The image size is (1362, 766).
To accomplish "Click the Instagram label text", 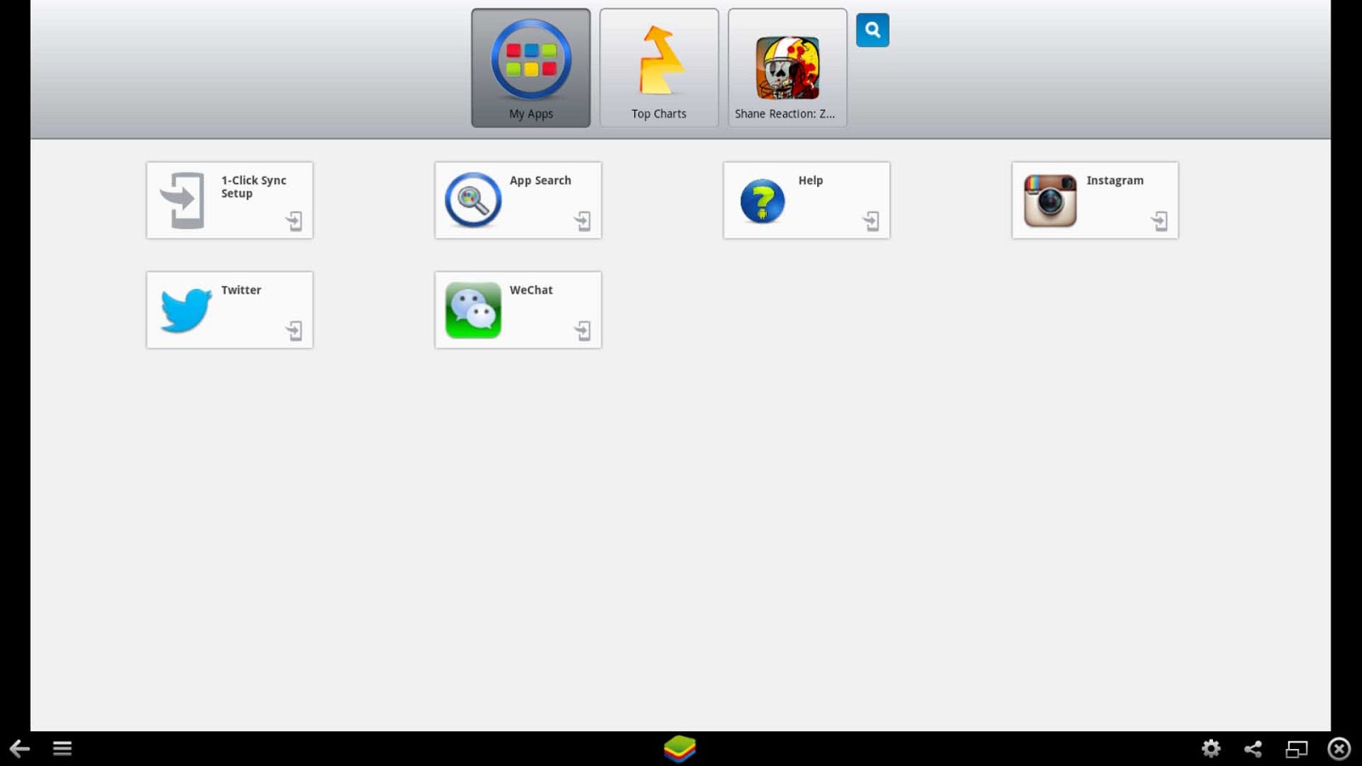I will point(1115,180).
